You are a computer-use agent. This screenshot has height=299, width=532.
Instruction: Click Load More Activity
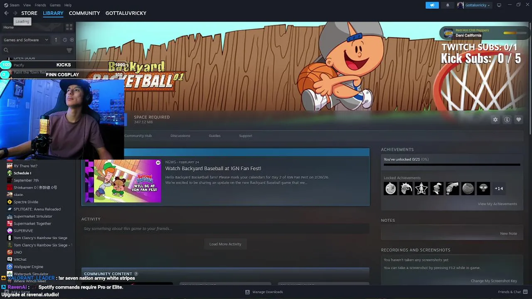point(225,244)
